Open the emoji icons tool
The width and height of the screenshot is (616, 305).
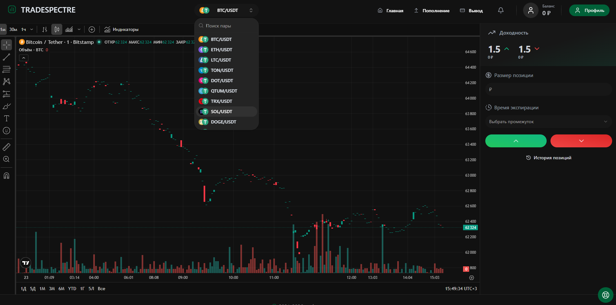tap(6, 131)
